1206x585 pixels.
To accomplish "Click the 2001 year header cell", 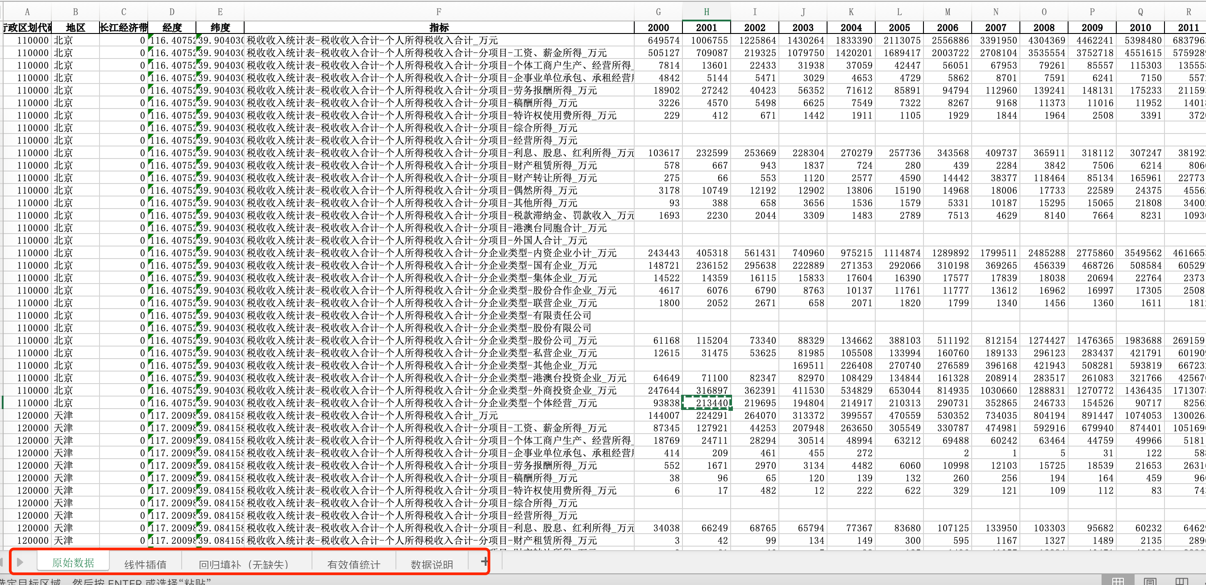I will coord(707,28).
